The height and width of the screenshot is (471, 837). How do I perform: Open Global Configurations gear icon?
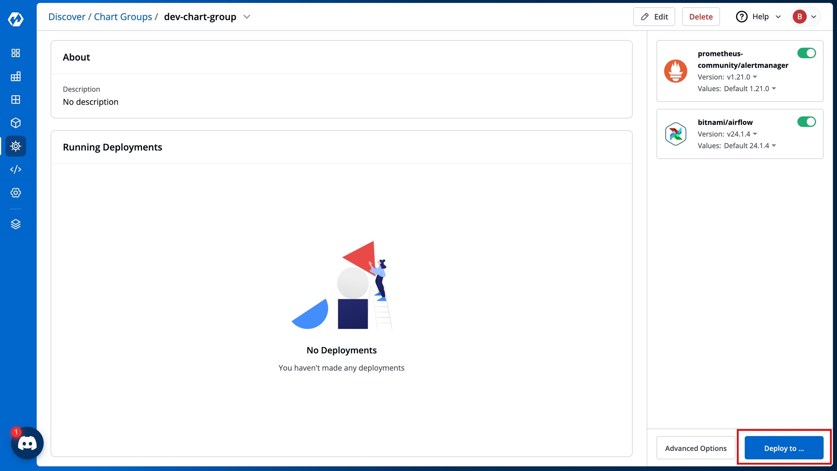point(16,193)
